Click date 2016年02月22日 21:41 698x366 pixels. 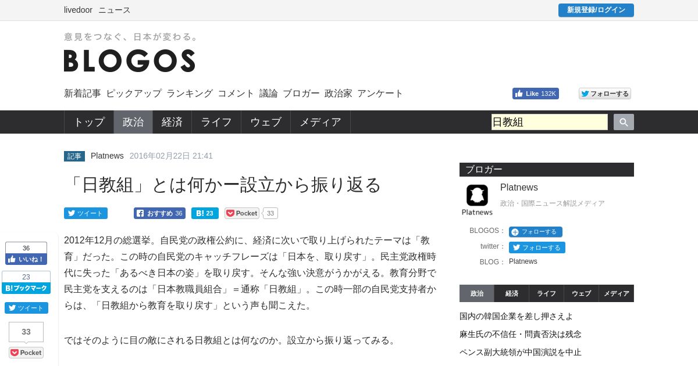[171, 156]
